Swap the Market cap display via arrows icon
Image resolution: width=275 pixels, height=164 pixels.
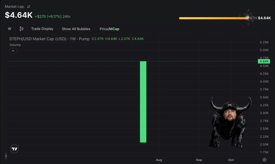[x=29, y=6]
